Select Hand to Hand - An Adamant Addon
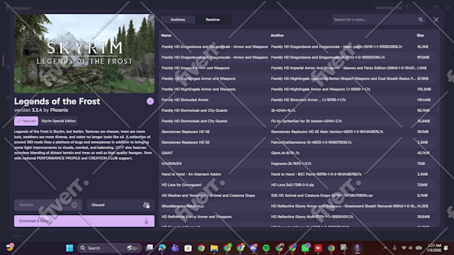Screen dimensions: 454x255 [191, 174]
